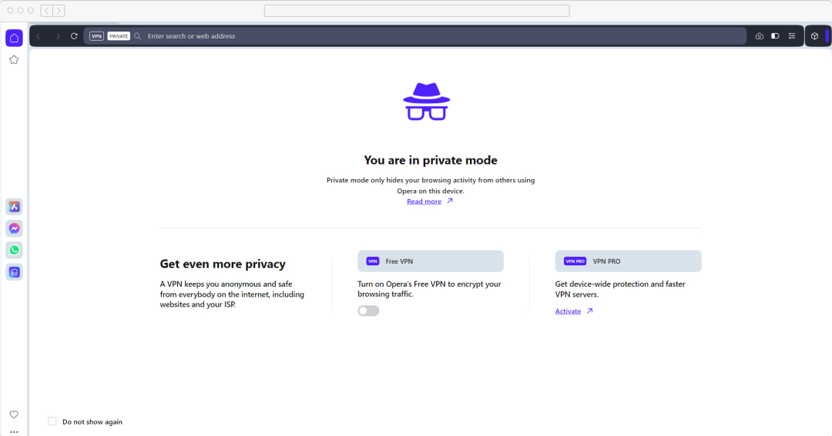Open Facebook Messenger in the sidebar
832x436 pixels.
[15, 228]
